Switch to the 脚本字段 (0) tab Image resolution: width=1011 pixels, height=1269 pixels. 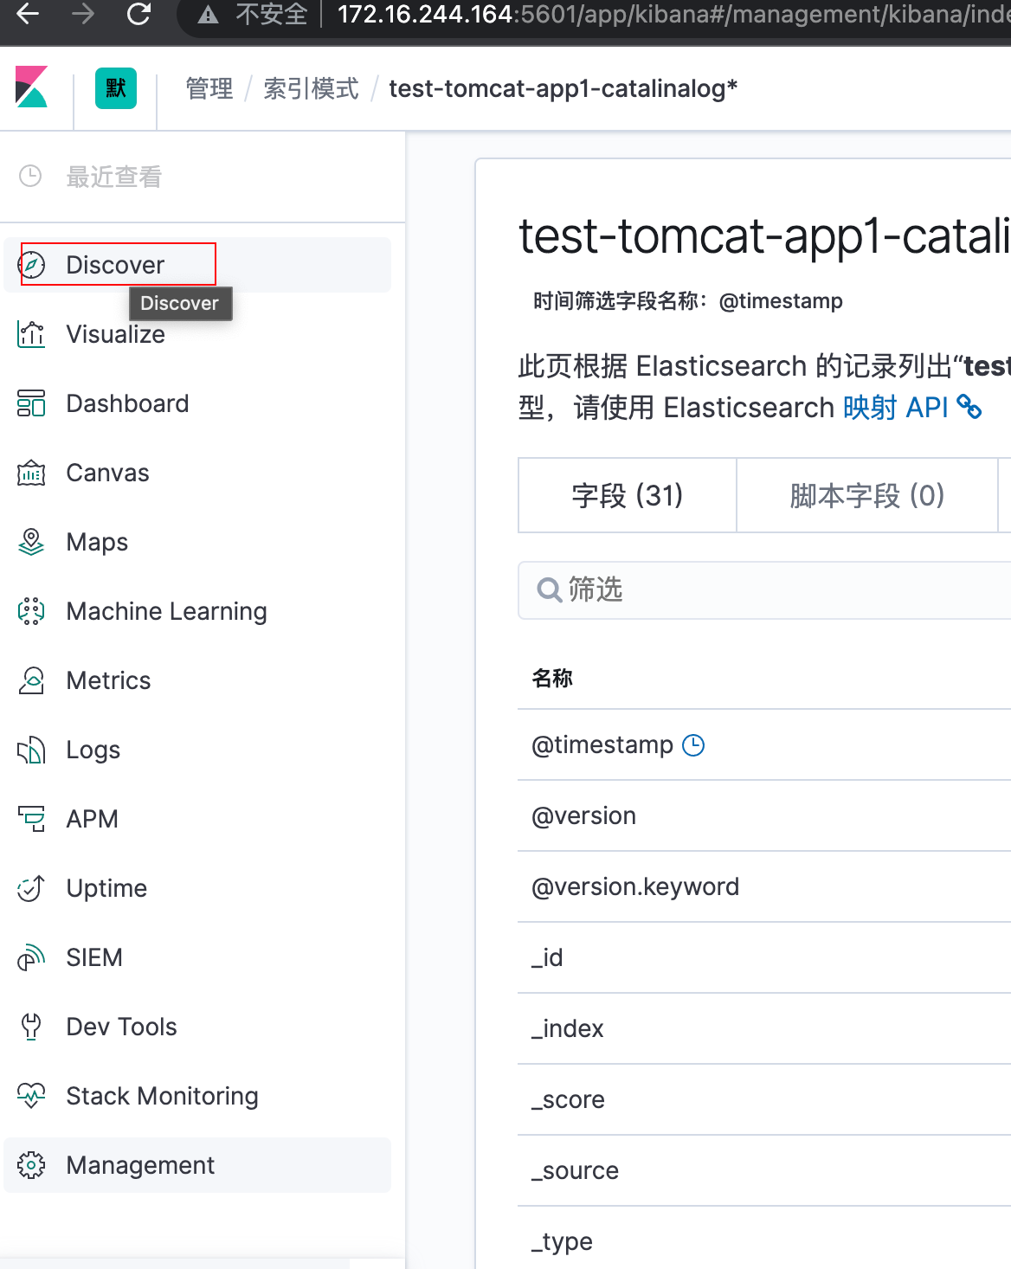point(867,495)
